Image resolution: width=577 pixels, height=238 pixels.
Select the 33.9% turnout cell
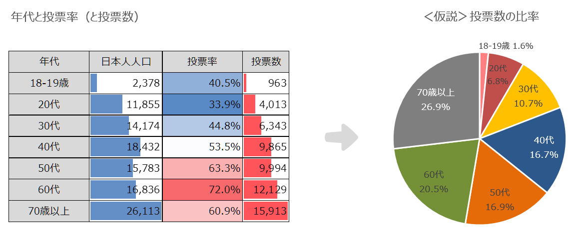(202, 105)
